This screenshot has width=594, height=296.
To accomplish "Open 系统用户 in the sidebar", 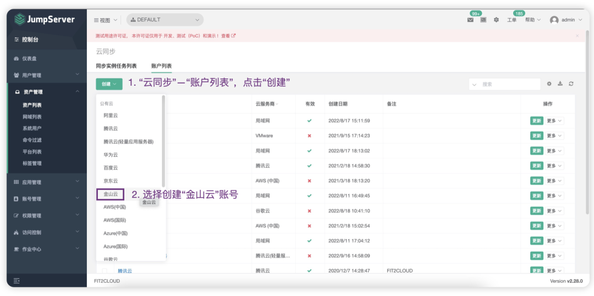I will (32, 129).
